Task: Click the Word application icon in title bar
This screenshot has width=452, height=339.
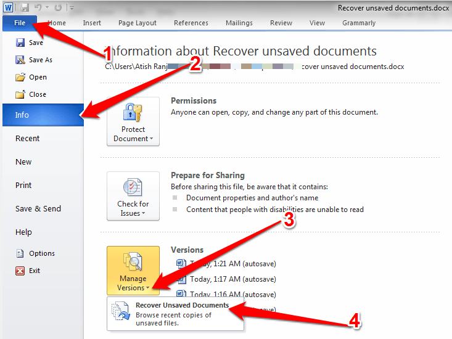Action: click(x=8, y=7)
